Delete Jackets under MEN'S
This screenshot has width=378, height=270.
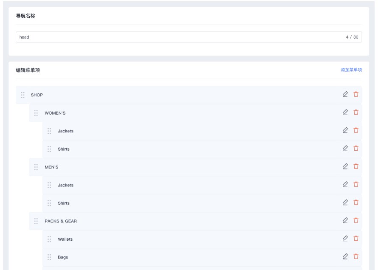356,185
